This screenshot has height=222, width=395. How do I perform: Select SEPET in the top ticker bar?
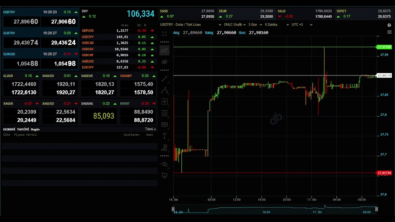point(364,14)
